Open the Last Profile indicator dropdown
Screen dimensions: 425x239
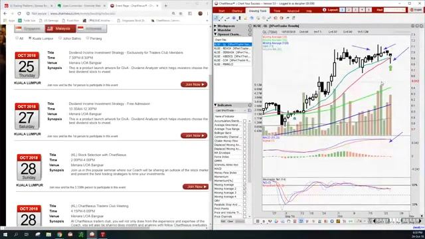230,111
